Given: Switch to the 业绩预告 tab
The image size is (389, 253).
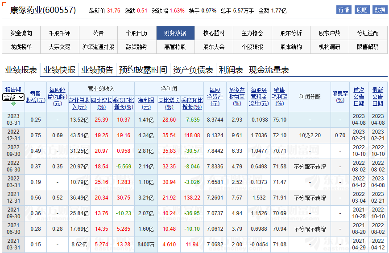Looking at the screenshot, I should pos(97,70).
